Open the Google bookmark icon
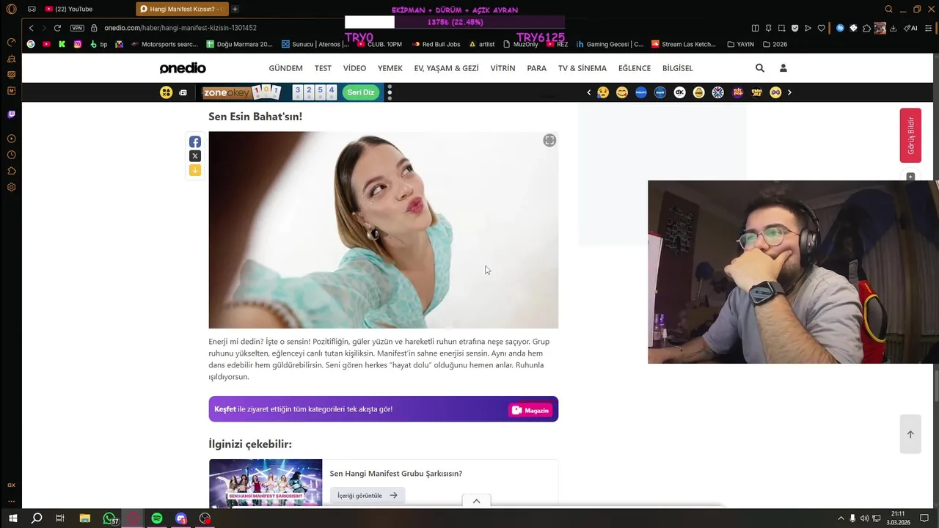This screenshot has height=528, width=939. pyautogui.click(x=31, y=44)
